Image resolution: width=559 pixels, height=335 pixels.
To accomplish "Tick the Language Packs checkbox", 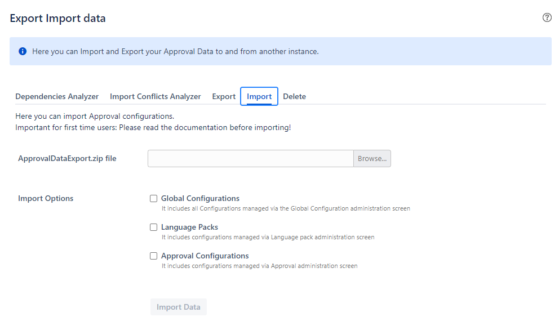I will 154,227.
